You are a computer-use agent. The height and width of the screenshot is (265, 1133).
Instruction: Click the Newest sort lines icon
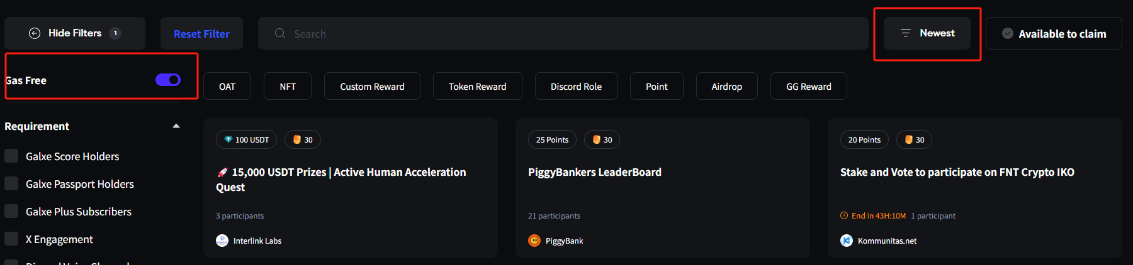(906, 33)
